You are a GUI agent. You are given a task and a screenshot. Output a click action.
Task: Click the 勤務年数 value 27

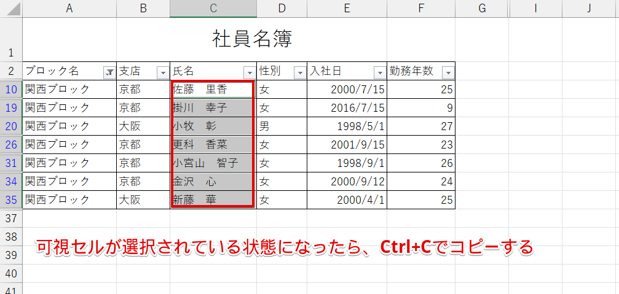pyautogui.click(x=421, y=126)
